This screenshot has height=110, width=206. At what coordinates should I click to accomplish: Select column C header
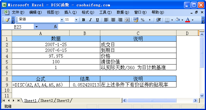point(138,33)
